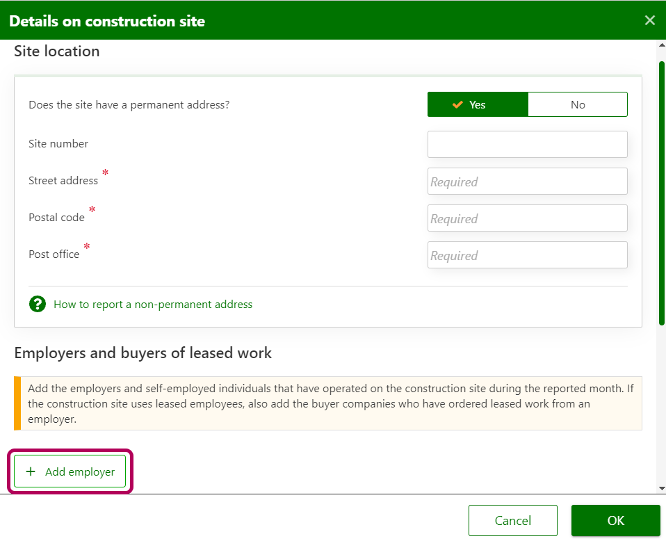Select Yes for permanent address
Viewport: 666px width, 541px height.
tap(478, 104)
